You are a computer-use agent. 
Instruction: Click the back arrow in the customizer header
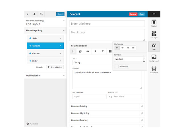[28, 14]
